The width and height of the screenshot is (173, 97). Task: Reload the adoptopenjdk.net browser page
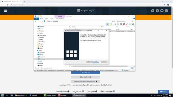pyautogui.click(x=8, y=5)
